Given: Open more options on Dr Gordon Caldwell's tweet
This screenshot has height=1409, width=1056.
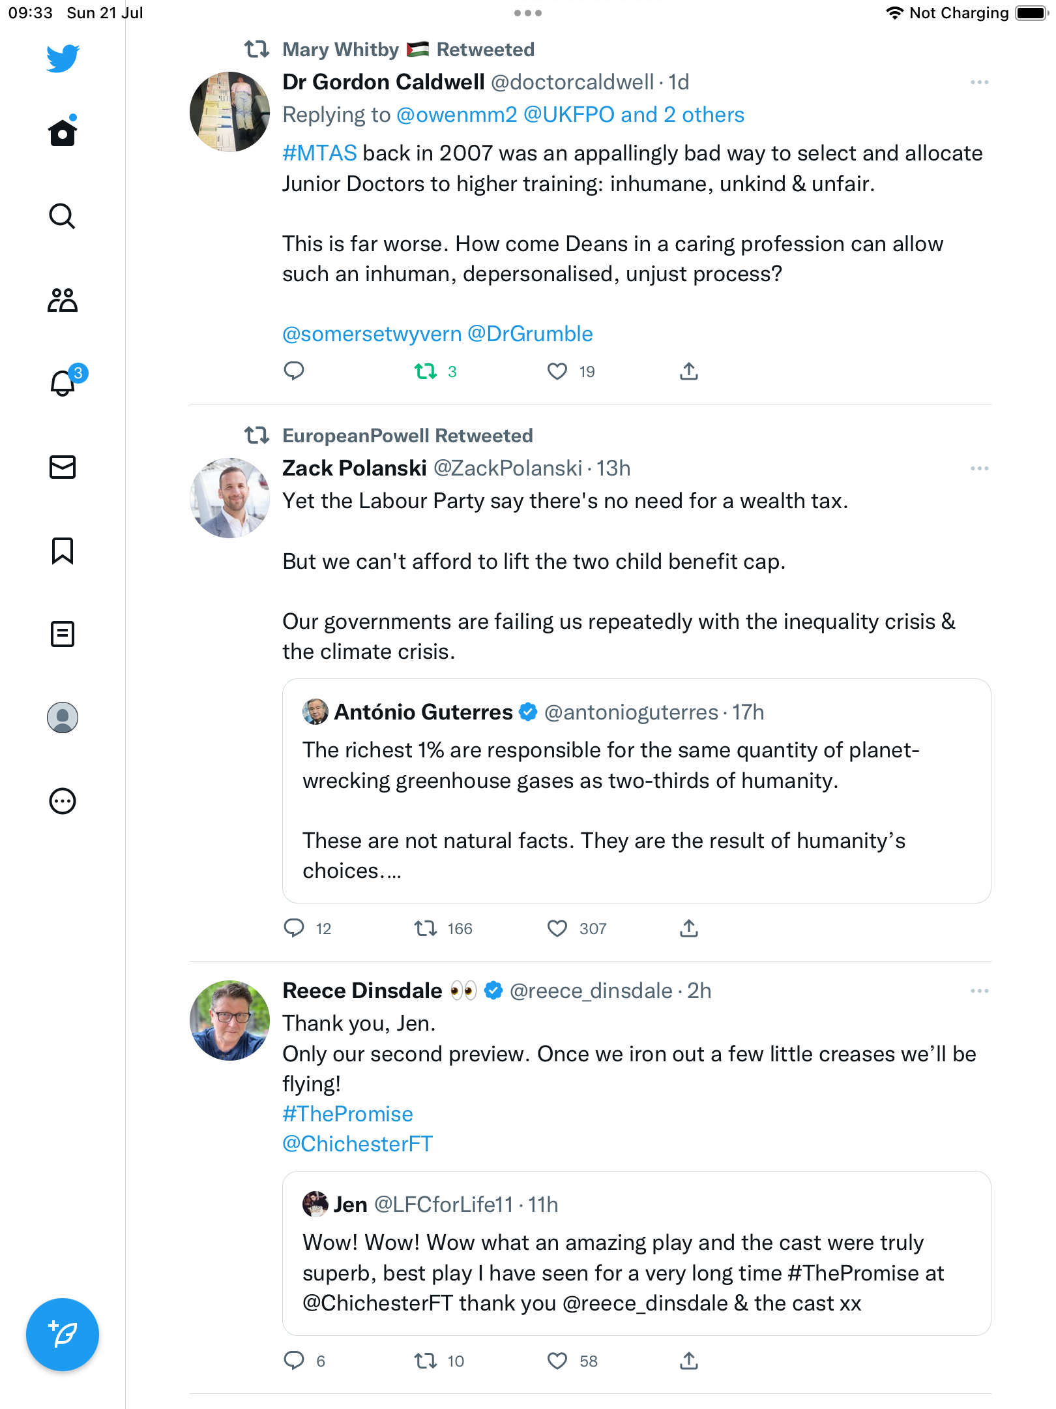Looking at the screenshot, I should coord(979,82).
